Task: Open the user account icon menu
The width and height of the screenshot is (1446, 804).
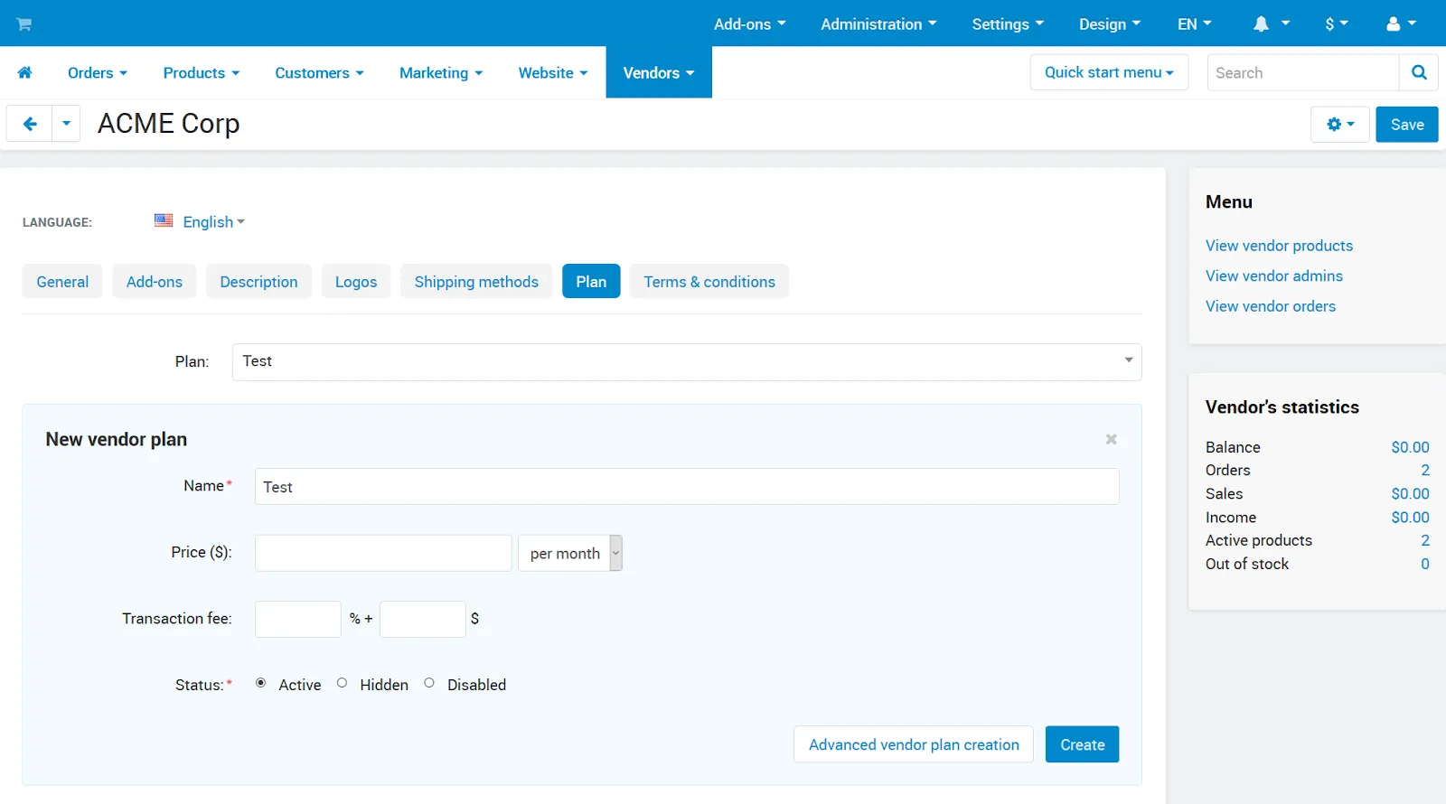Action: click(1402, 23)
